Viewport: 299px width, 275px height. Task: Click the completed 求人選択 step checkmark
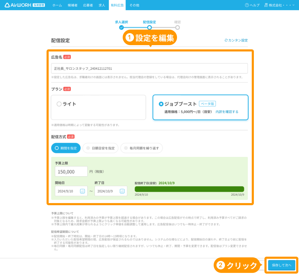tap(121, 28)
